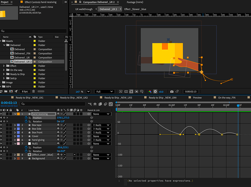This screenshot has width=251, height=187.
Task: Open the magnification ratio dropdown
Action: coord(88,91)
